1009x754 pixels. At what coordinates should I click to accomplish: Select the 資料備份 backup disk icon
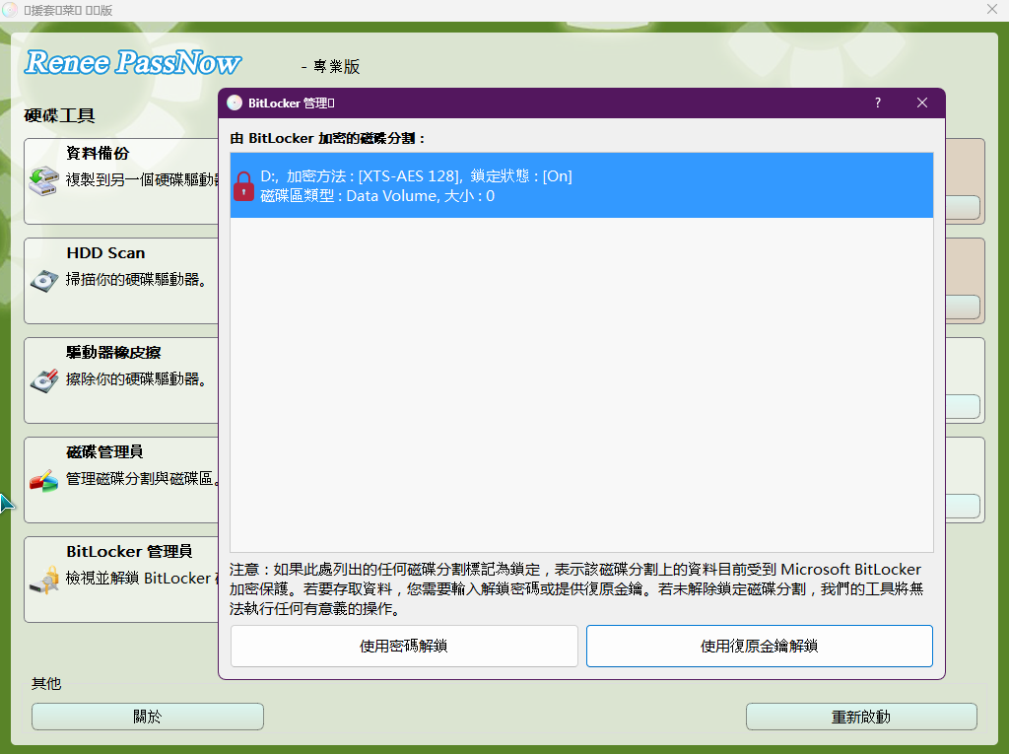[x=43, y=182]
